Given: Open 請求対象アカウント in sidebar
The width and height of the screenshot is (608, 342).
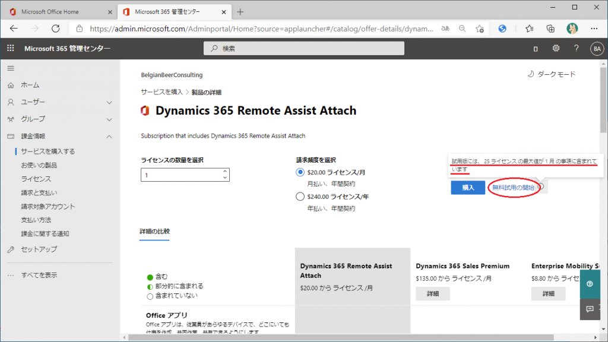Looking at the screenshot, I should point(48,206).
